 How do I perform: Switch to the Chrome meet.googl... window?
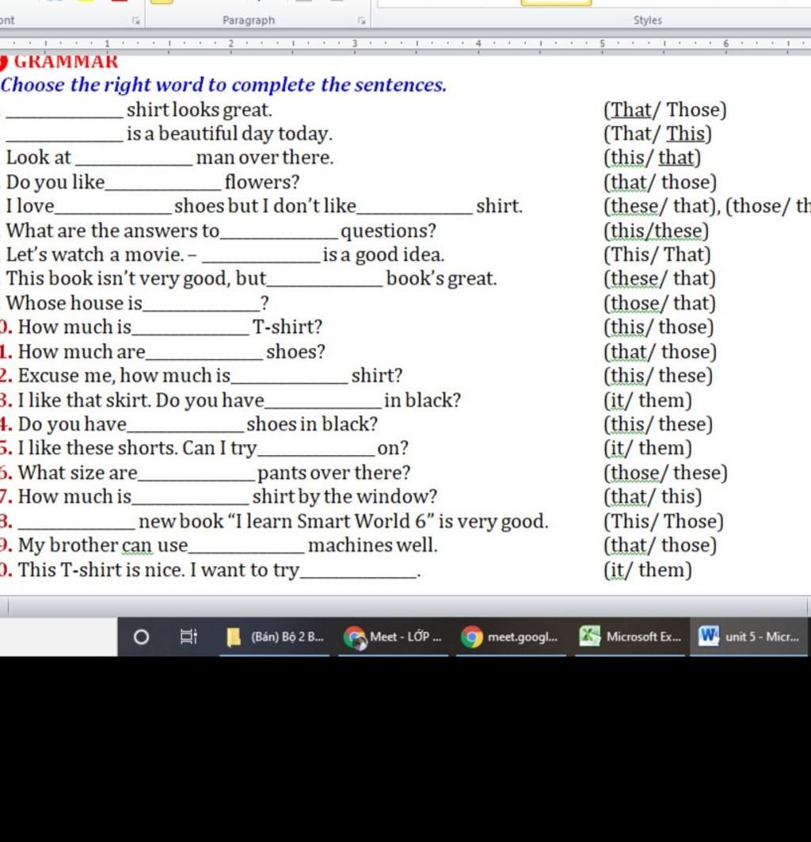(x=511, y=637)
